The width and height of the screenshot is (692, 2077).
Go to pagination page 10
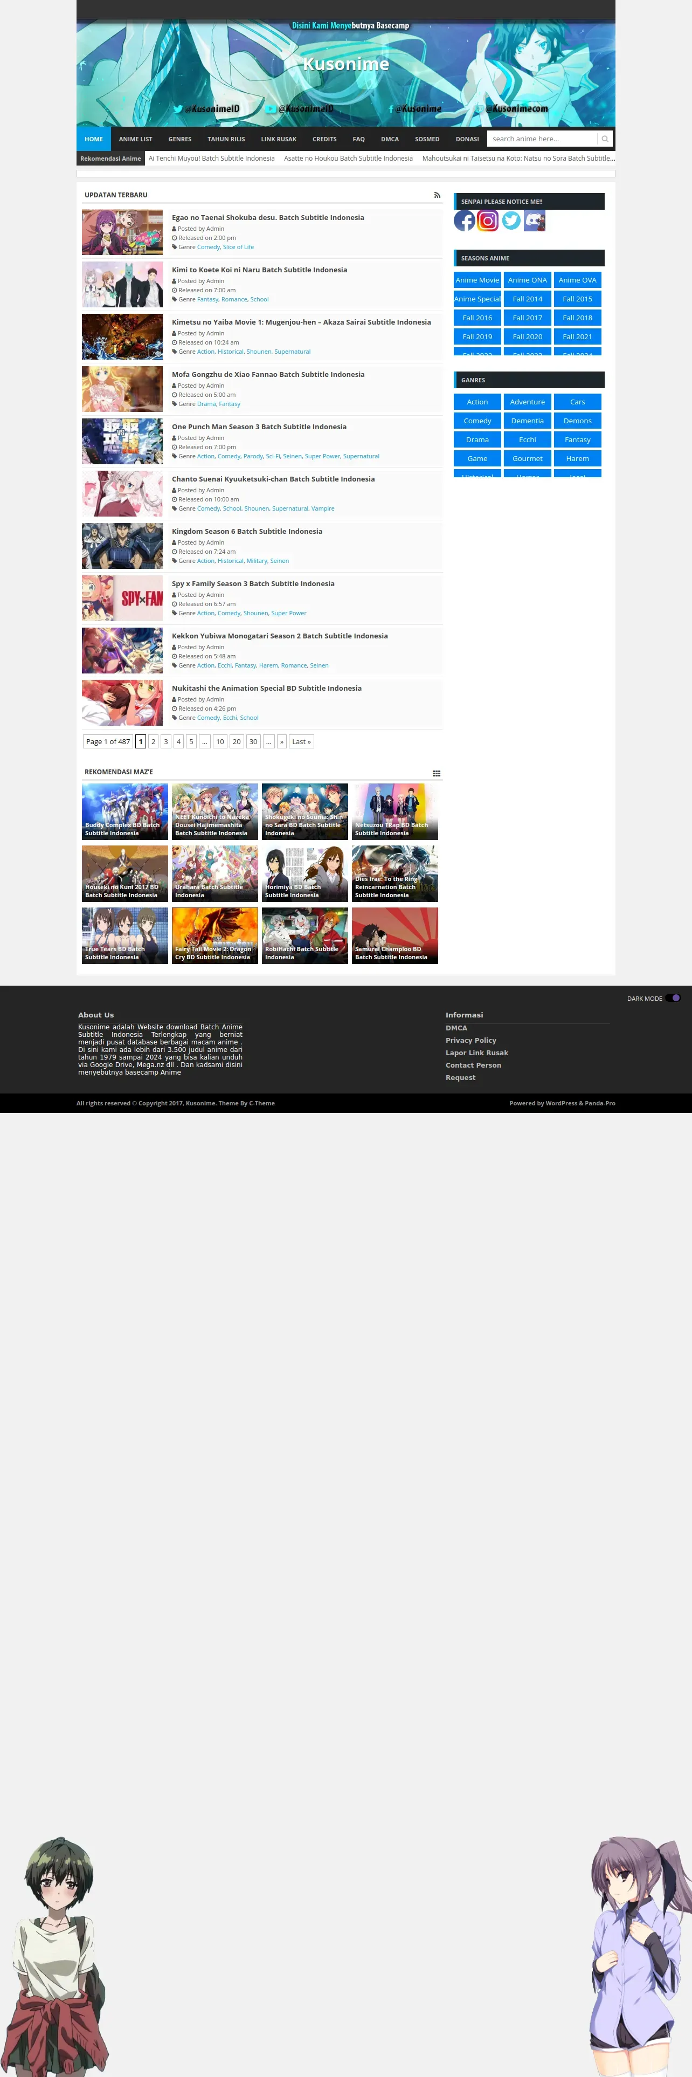[220, 742]
